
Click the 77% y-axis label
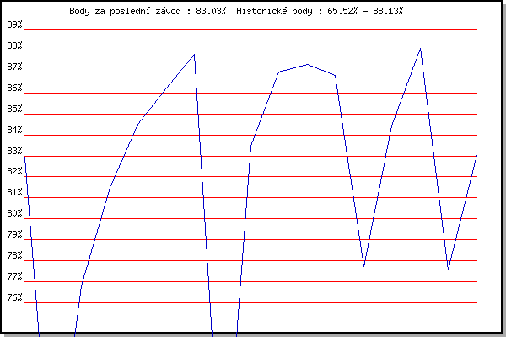pyautogui.click(x=15, y=276)
